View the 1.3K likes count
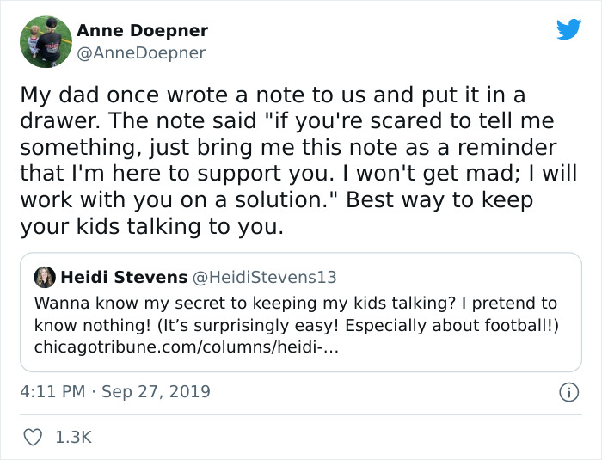The width and height of the screenshot is (602, 460). 72,437
